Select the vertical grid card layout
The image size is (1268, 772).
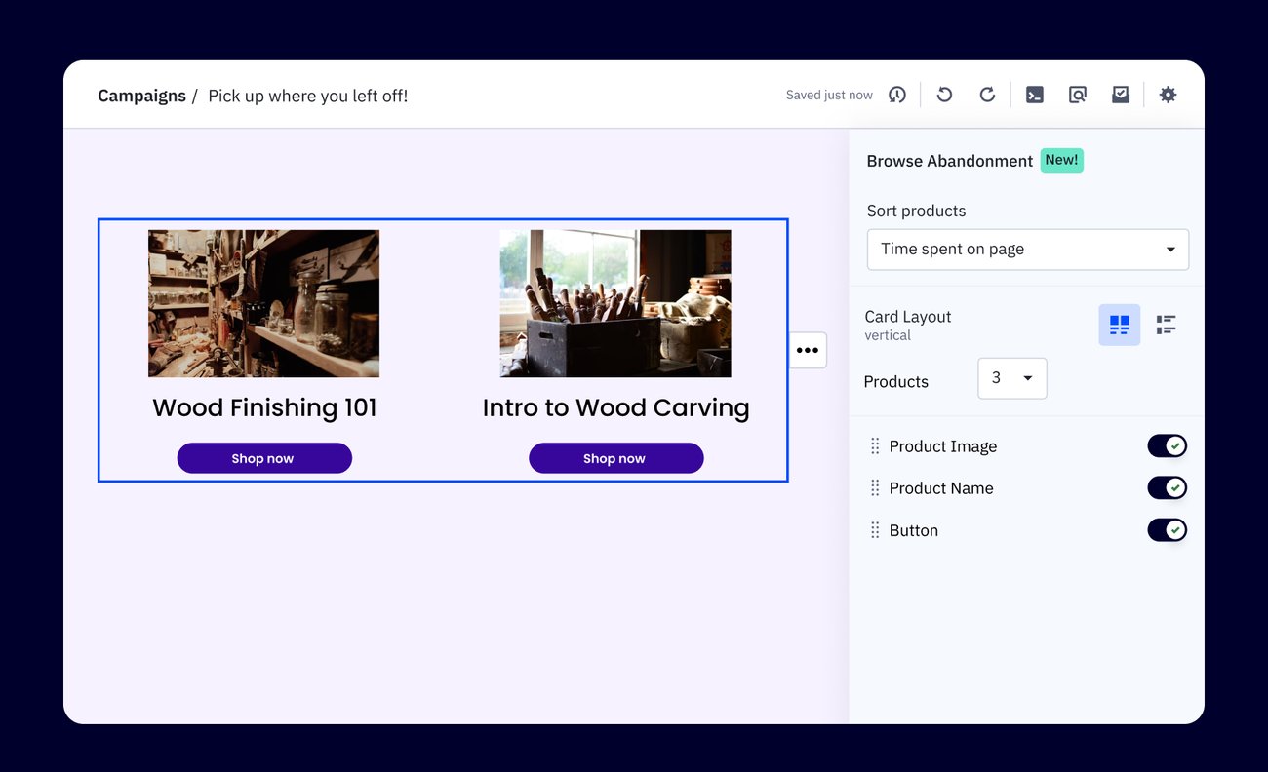1120,325
